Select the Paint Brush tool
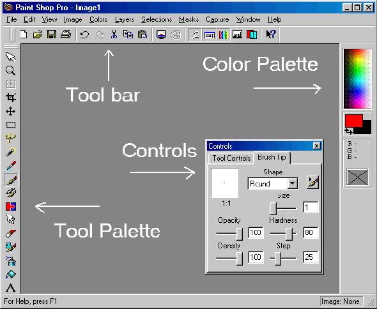The image size is (377, 309). 11,179
